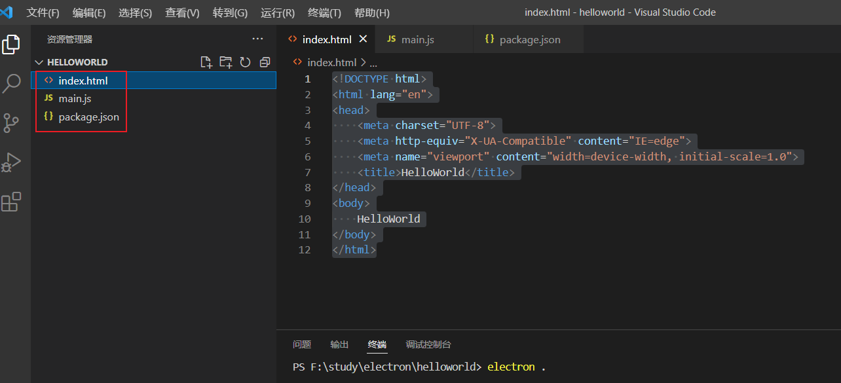Click New File icon in HELLOWORLD header
Image resolution: width=841 pixels, height=383 pixels.
point(206,62)
